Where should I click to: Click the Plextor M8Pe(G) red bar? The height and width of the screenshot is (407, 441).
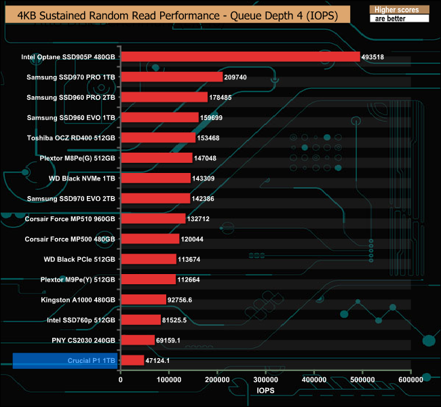pos(157,158)
